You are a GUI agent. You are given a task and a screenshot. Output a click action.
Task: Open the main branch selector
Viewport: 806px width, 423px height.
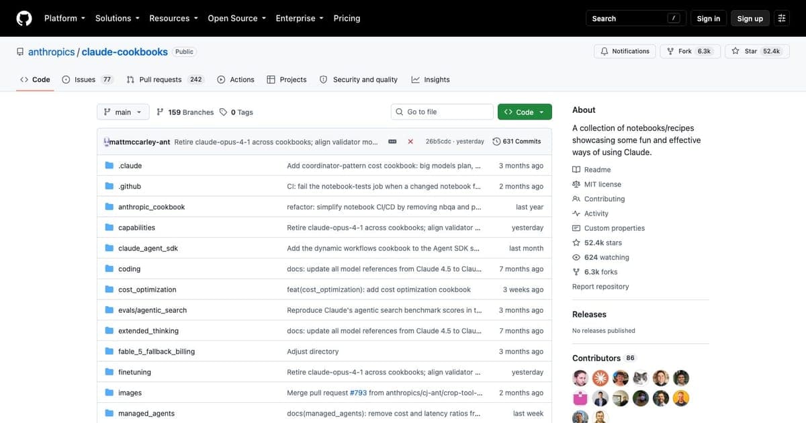[x=123, y=112]
